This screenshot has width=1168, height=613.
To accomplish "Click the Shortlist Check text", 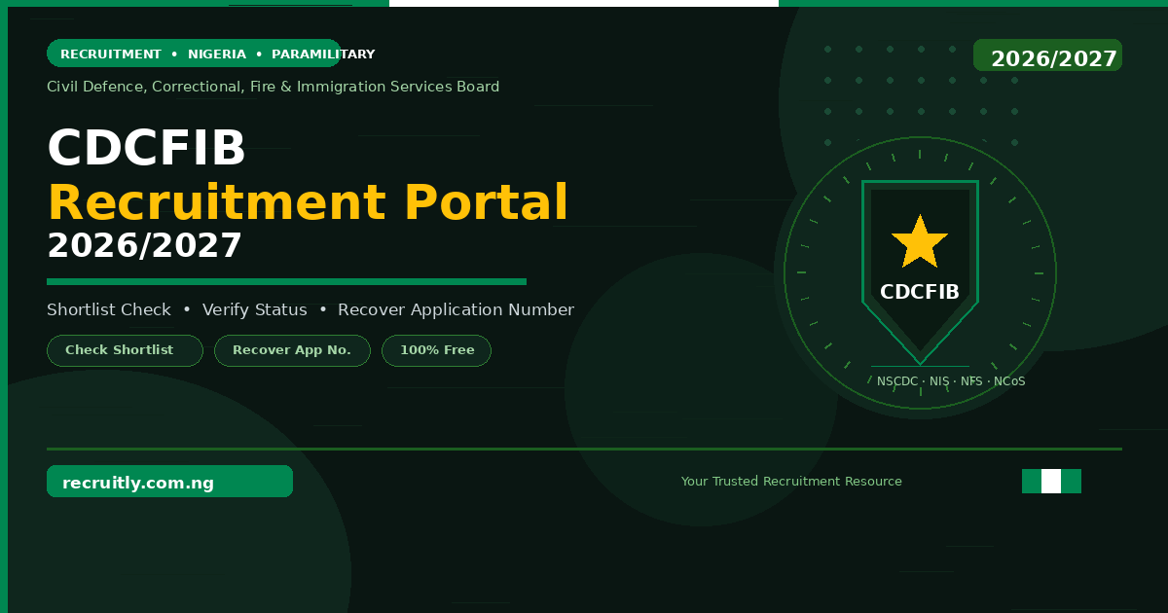I will [x=109, y=309].
